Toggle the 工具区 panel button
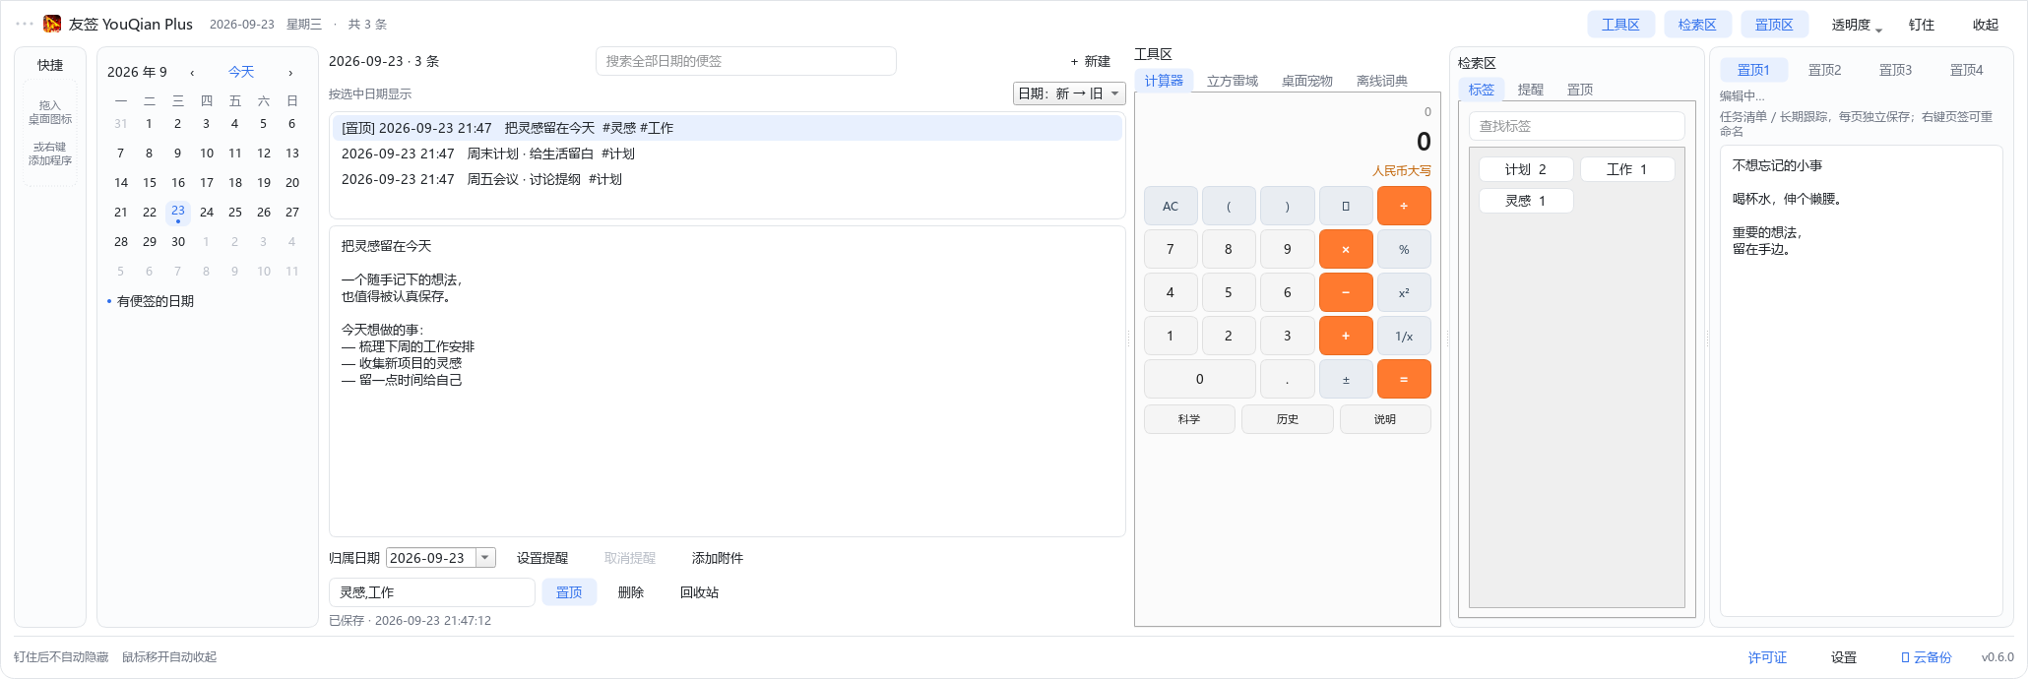Screen dimensions: 2028x679 click(x=1620, y=25)
